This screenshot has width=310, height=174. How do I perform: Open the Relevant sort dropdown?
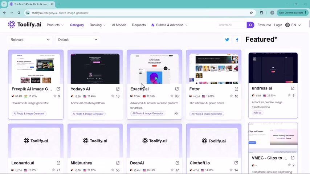tap(30, 40)
